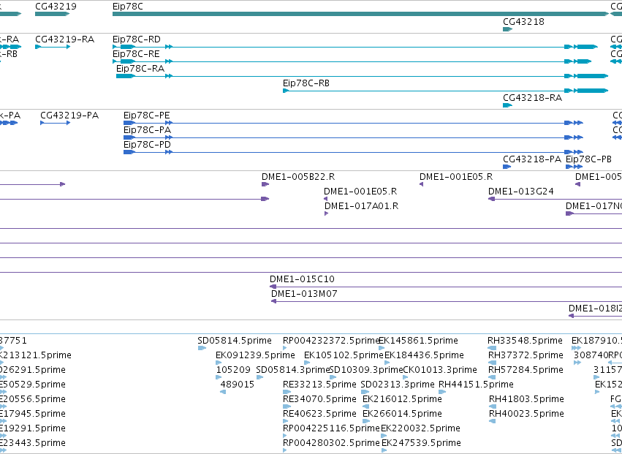The width and height of the screenshot is (622, 454).
Task: Select the DME1-015C10 feature label
Action: pos(302,279)
